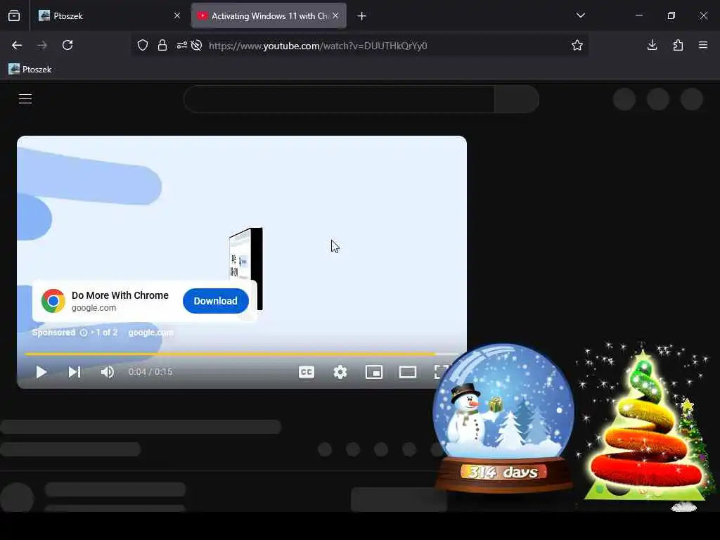The height and width of the screenshot is (540, 720).
Task: Mute the video volume speaker icon
Action: click(x=108, y=372)
